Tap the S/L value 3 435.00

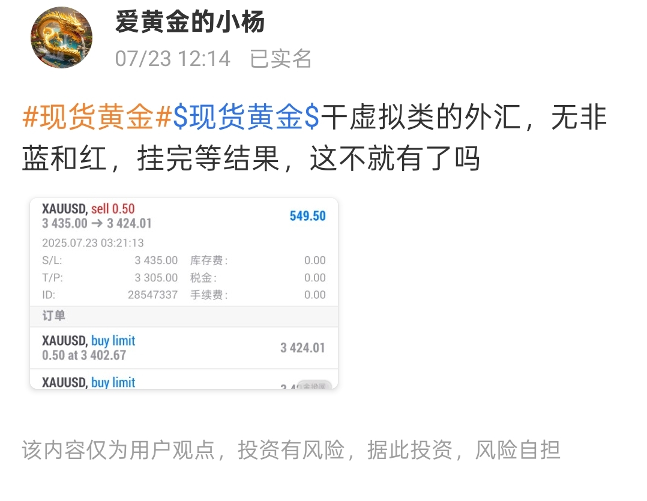point(156,260)
